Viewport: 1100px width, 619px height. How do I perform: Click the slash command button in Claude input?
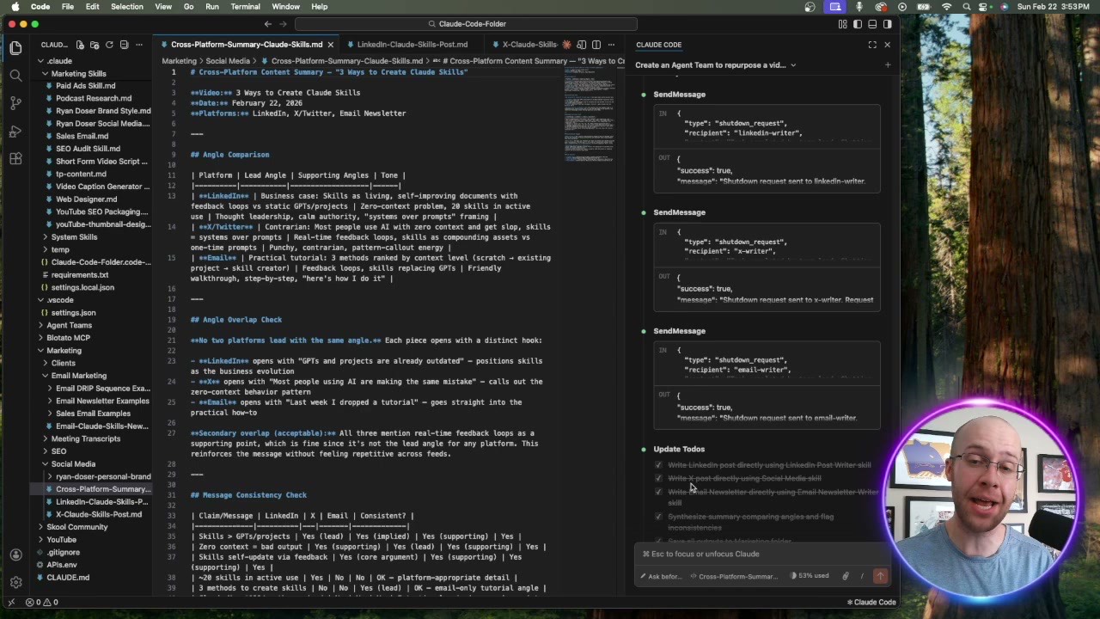pos(862,576)
